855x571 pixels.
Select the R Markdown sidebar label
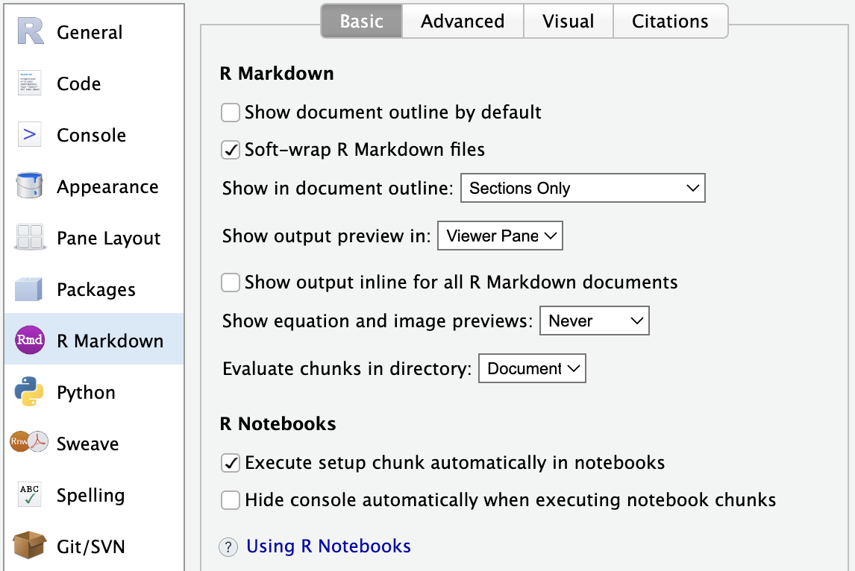pos(110,341)
